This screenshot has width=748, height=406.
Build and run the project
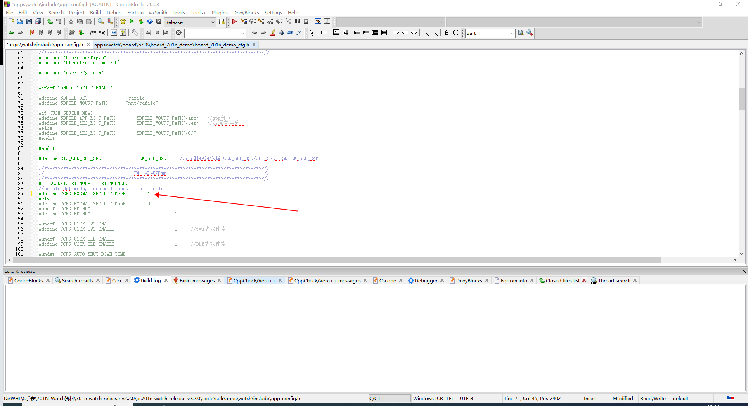tap(140, 22)
